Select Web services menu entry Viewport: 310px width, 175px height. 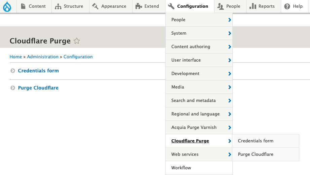tap(199, 154)
